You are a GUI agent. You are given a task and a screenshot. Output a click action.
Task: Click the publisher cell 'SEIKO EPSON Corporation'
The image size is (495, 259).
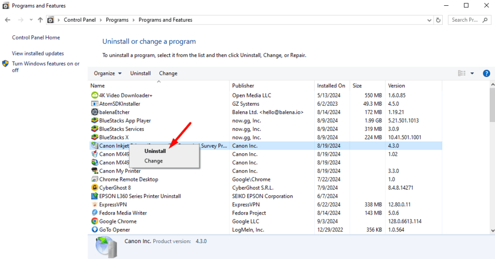262,196
